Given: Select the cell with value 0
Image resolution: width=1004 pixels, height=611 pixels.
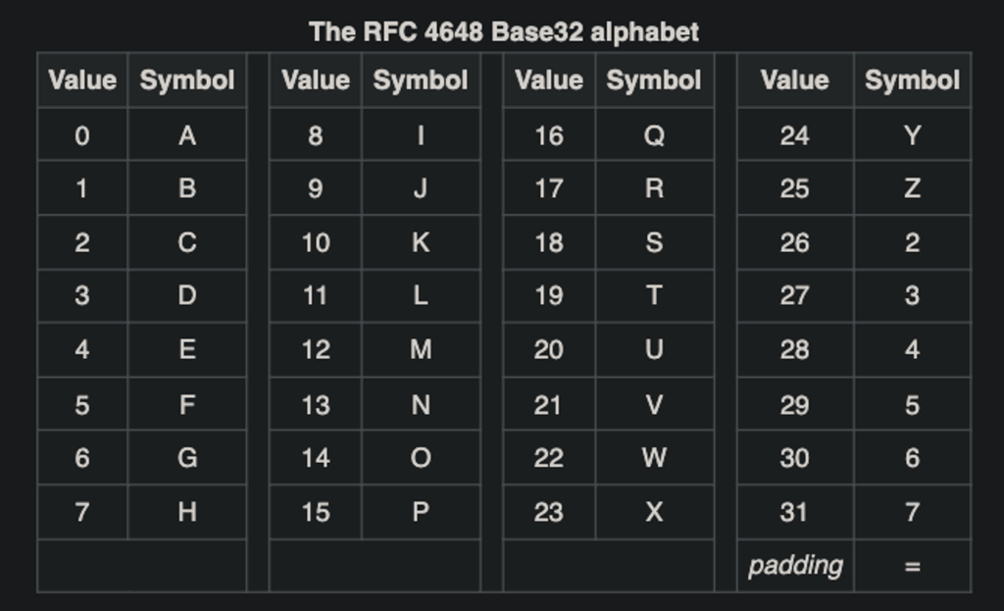Looking at the screenshot, I should click(x=82, y=135).
